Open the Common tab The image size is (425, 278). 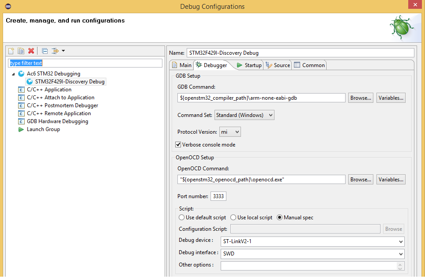(x=309, y=65)
